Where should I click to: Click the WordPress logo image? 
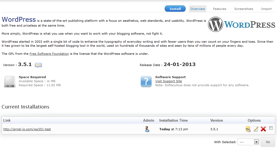pyautogui.click(x=242, y=25)
